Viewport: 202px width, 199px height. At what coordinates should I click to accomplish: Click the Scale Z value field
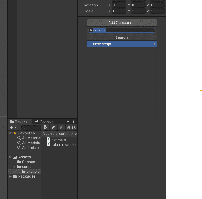point(157,11)
